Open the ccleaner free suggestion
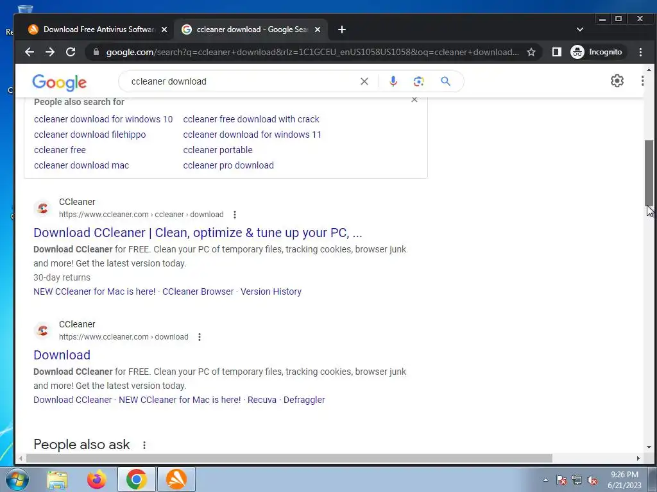The image size is (657, 492). (x=60, y=150)
